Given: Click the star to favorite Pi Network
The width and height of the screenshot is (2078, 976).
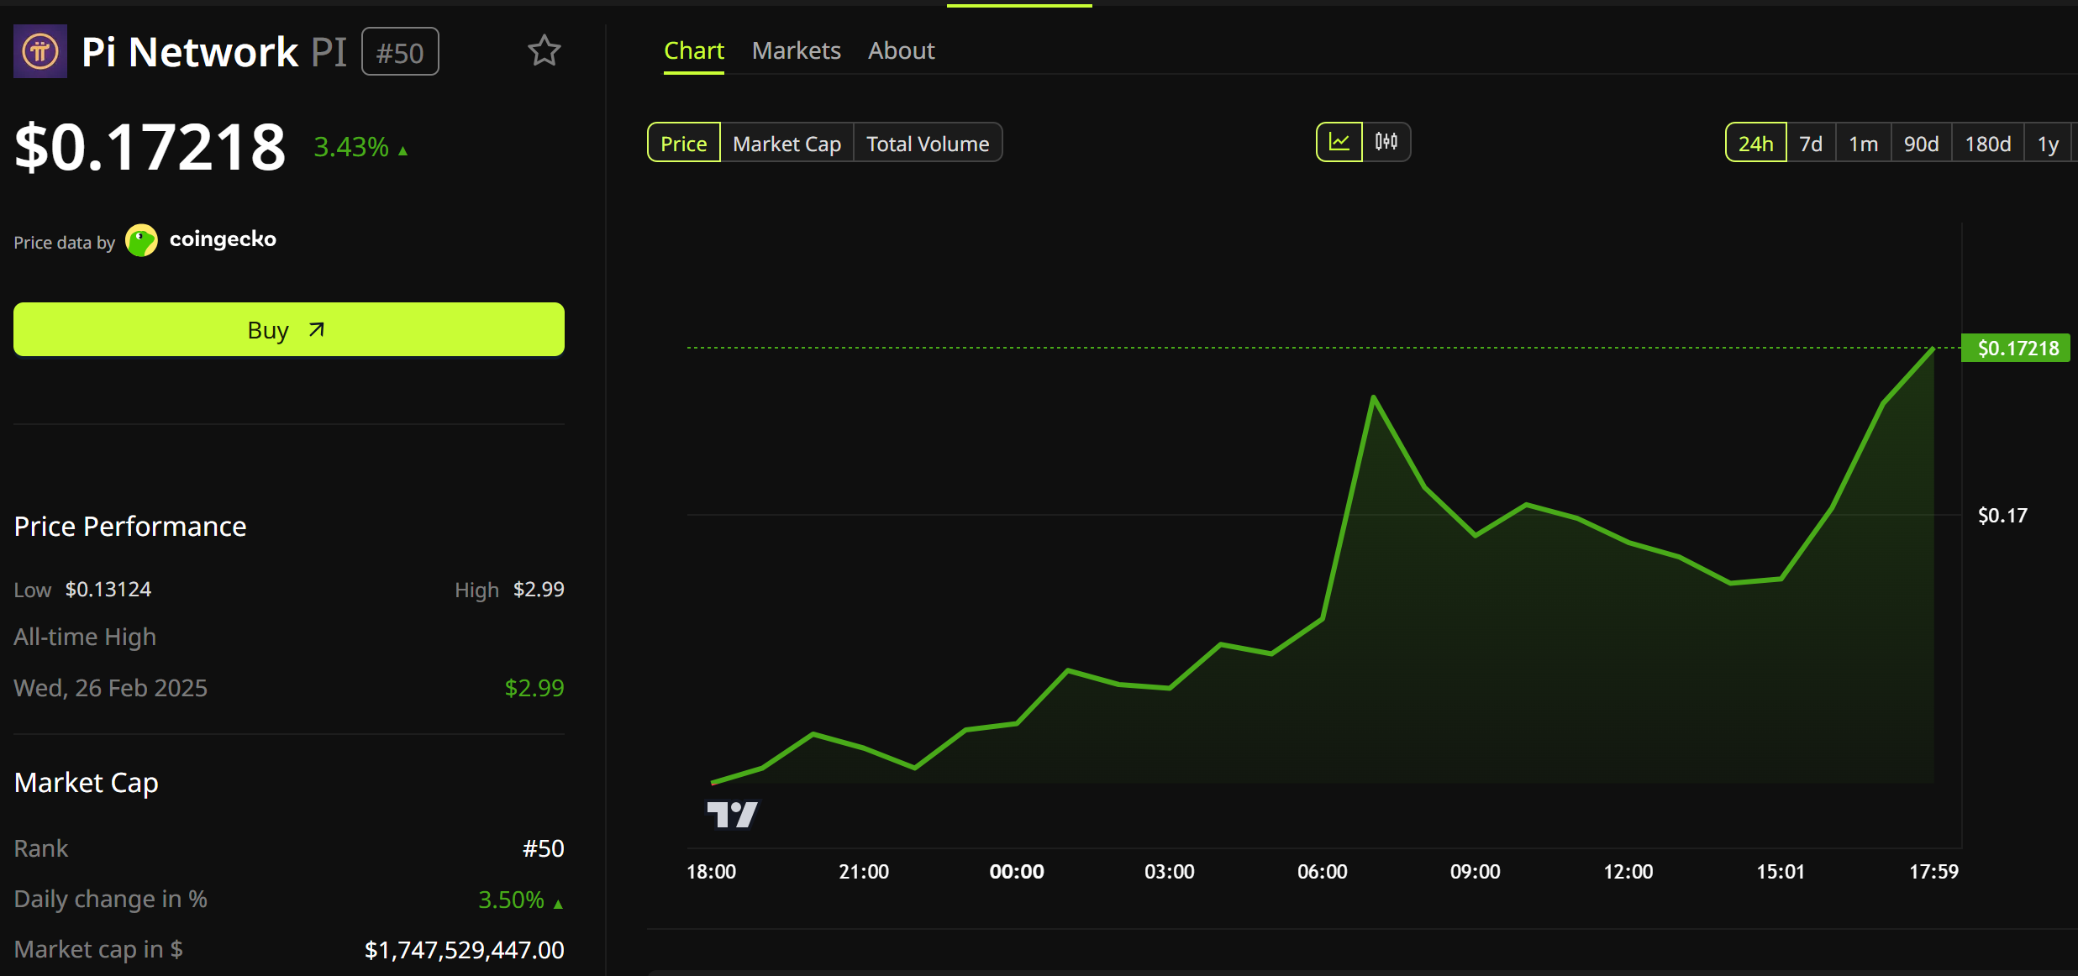Looking at the screenshot, I should tap(544, 51).
